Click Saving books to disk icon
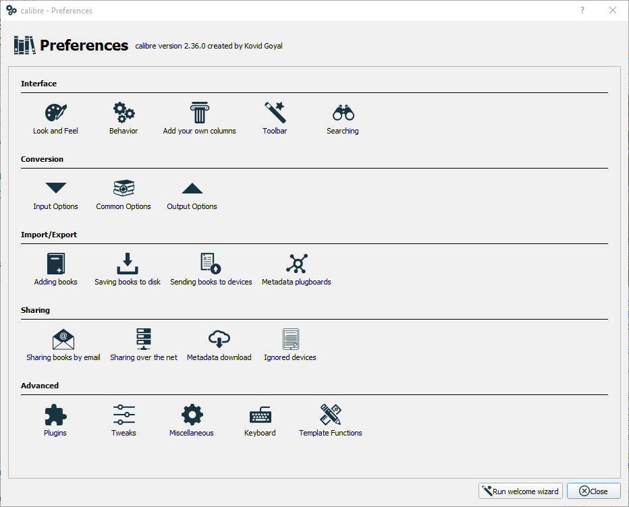629x507 pixels. point(128,264)
